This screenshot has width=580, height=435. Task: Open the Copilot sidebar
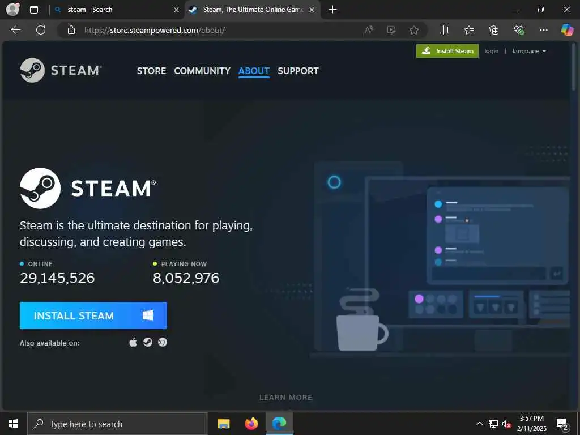coord(567,29)
